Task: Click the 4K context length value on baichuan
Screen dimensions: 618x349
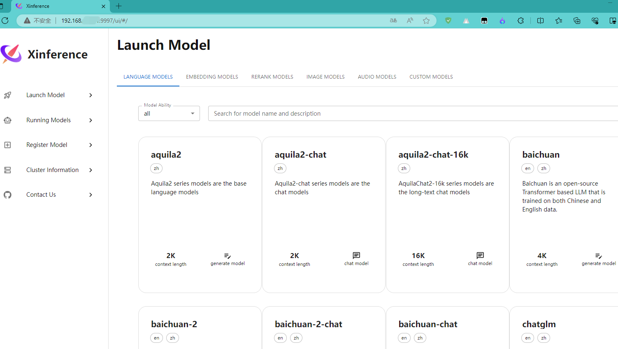Action: click(542, 256)
